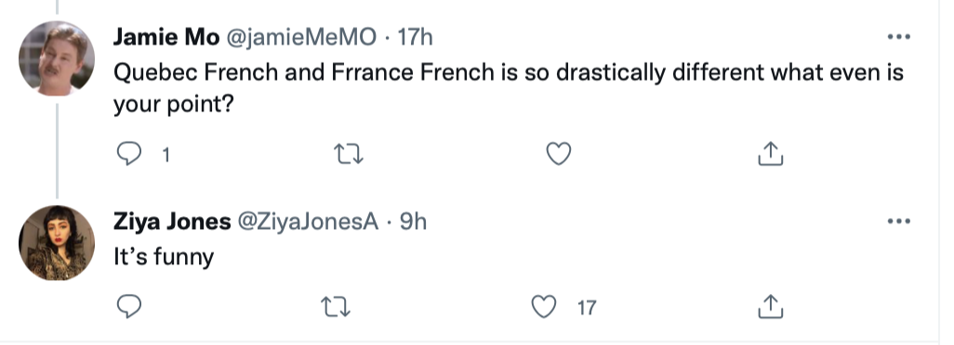Viewport: 954px width, 345px height.
Task: Open Jamie Mo's profile picture
Action: tap(57, 58)
